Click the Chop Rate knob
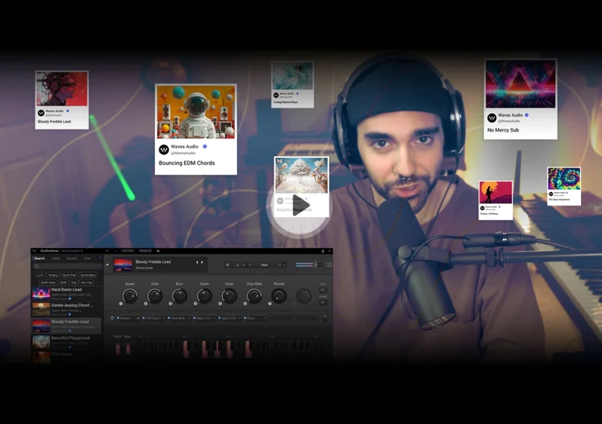The width and height of the screenshot is (602, 424). (x=254, y=296)
